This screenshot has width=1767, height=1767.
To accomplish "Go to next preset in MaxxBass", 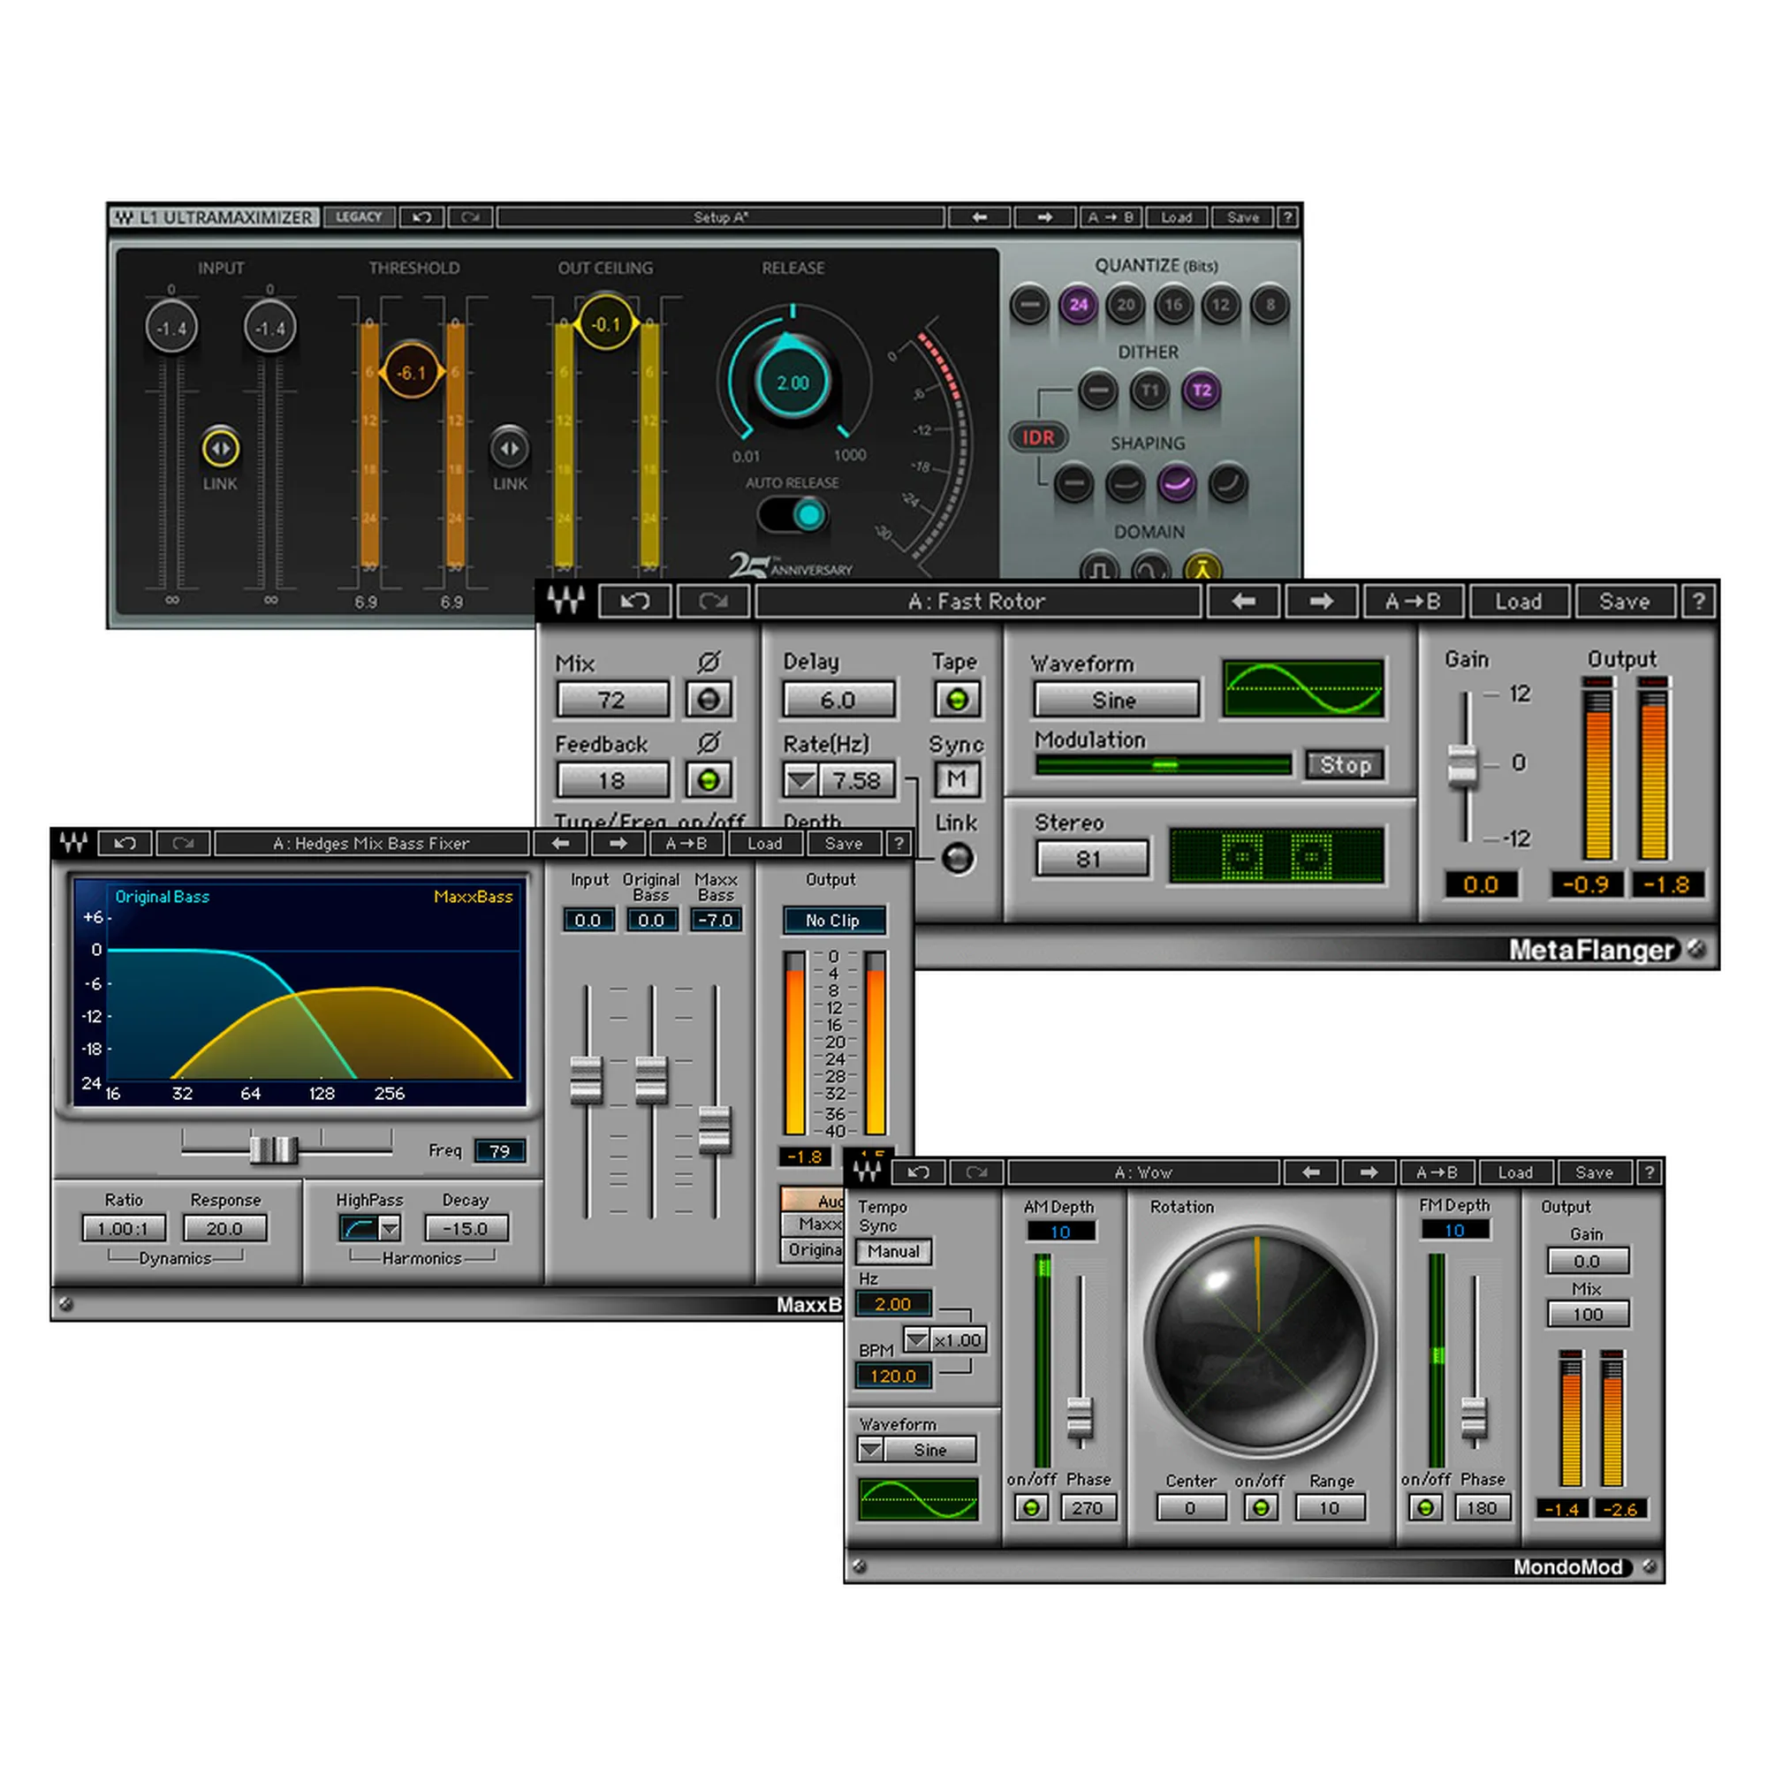I will coord(618,843).
